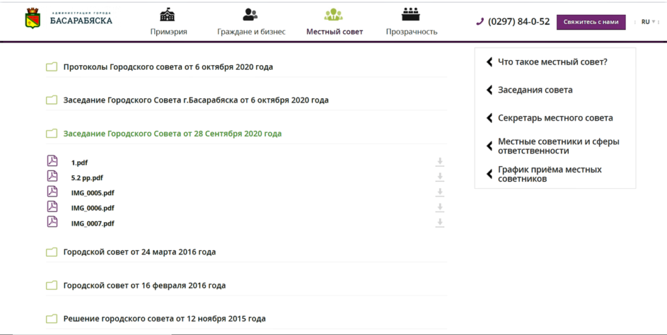Download IMG_0005.pdf via its arrow icon
The height and width of the screenshot is (335, 667).
[440, 192]
